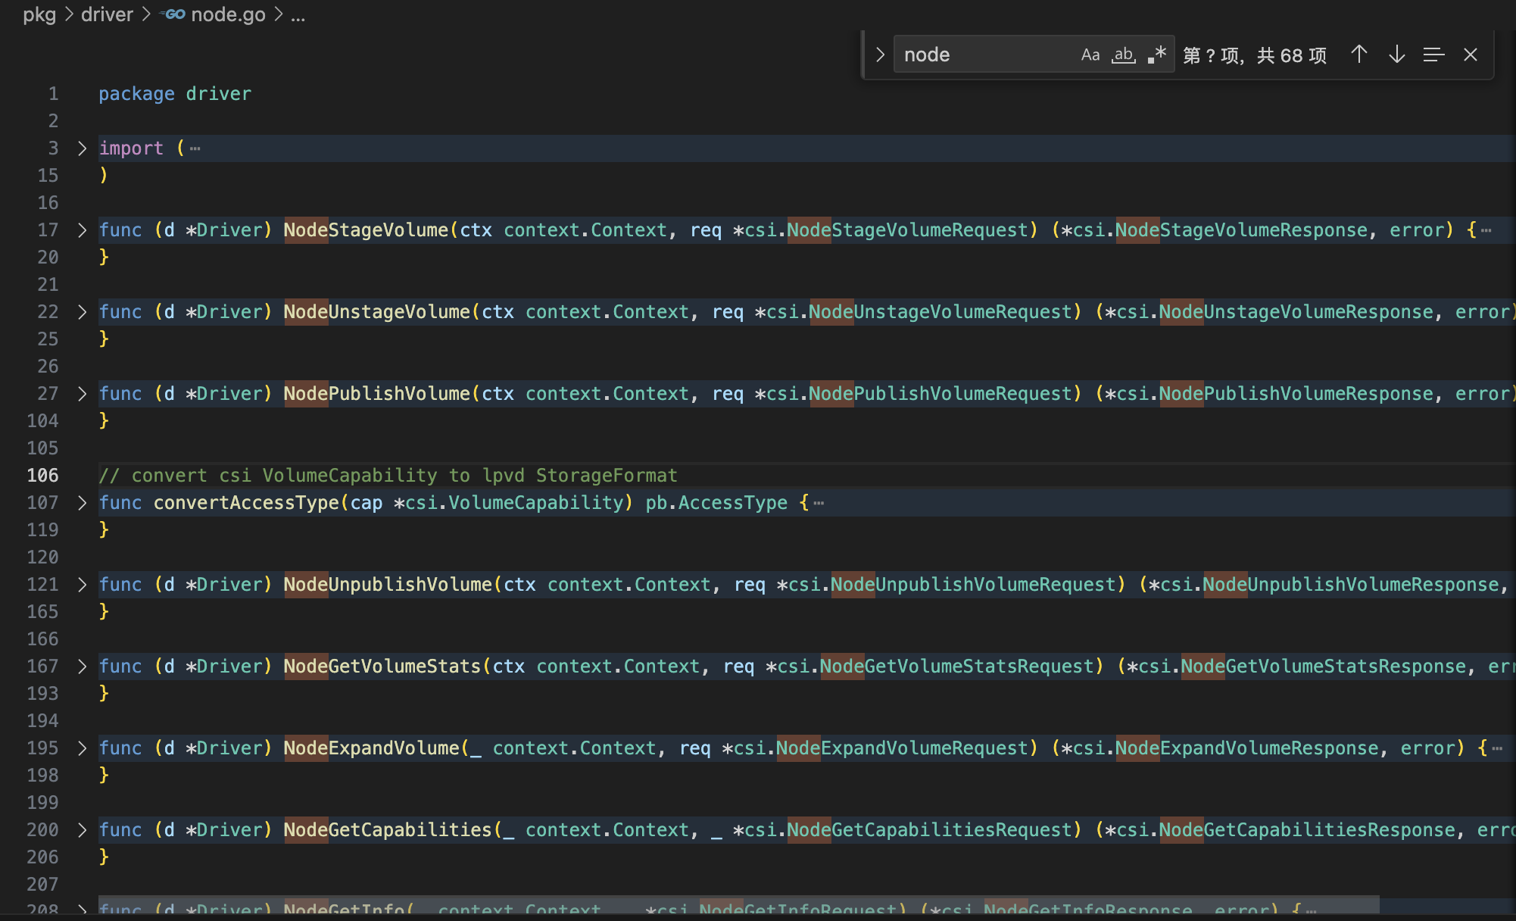Viewport: 1516px width, 921px height.
Task: Click 'NodeGetCapabilities' function name
Action: tap(388, 830)
